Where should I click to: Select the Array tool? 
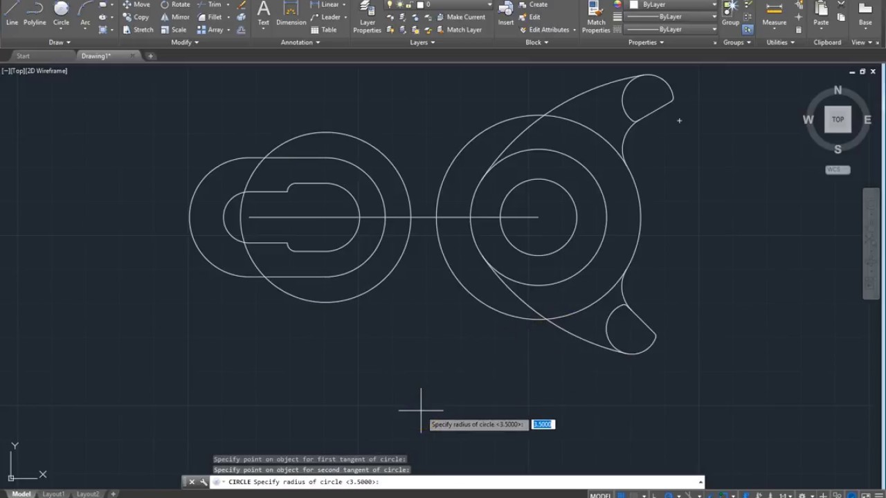210,30
